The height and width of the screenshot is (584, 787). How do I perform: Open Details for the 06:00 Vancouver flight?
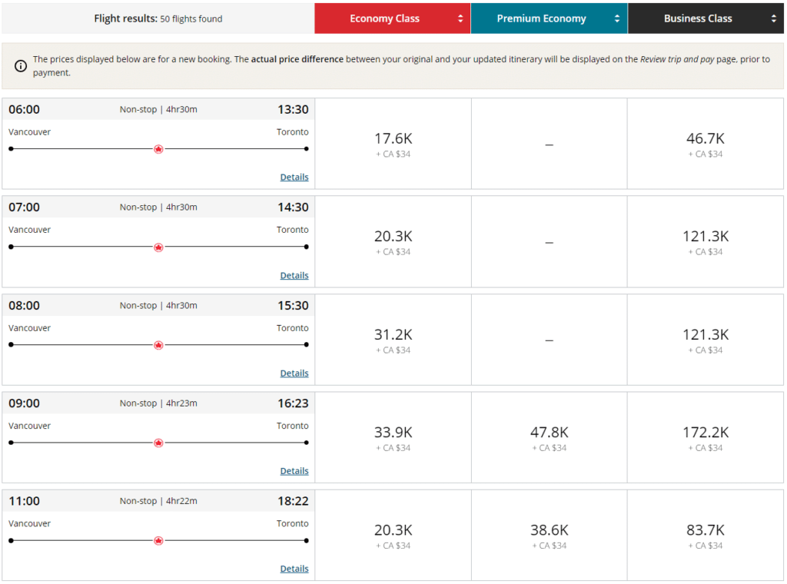[x=294, y=177]
